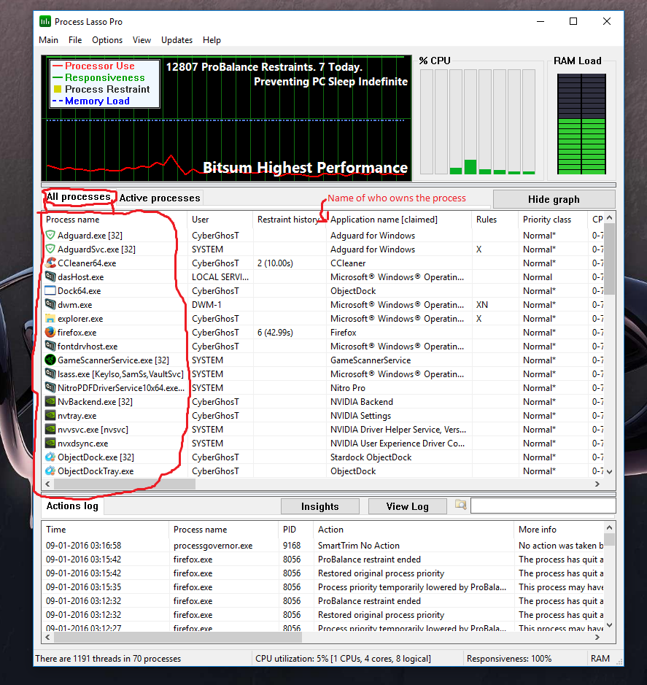This screenshot has height=685, width=647.
Task: Open the Help menu
Action: (212, 40)
